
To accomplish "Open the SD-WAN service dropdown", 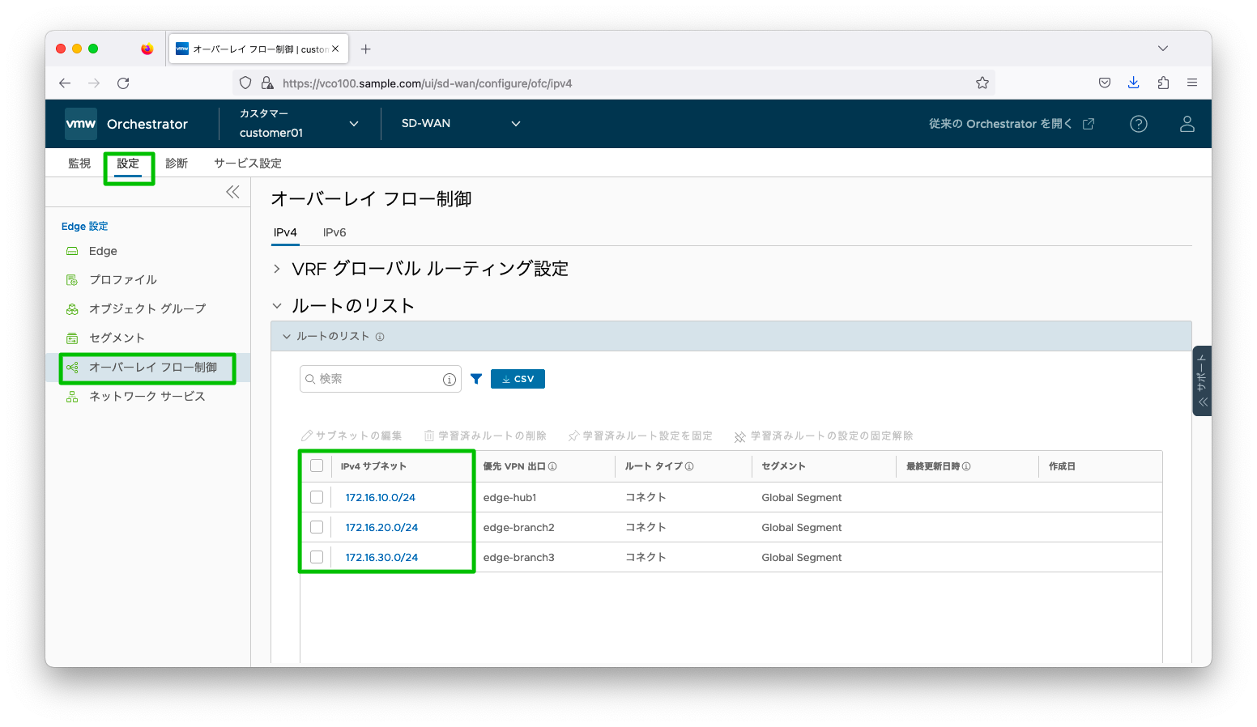I will tap(460, 124).
